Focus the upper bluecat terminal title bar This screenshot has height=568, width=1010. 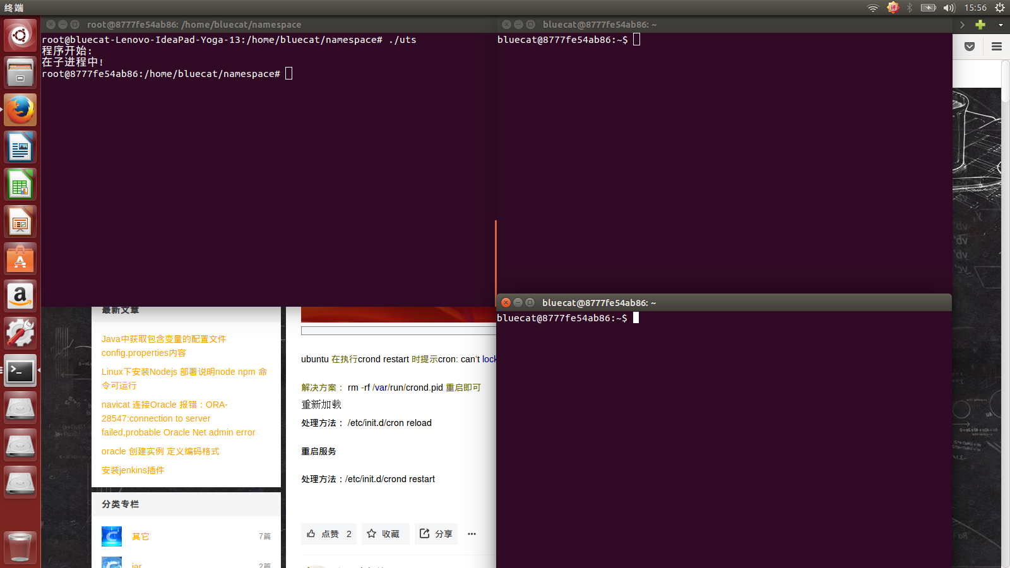(724, 25)
